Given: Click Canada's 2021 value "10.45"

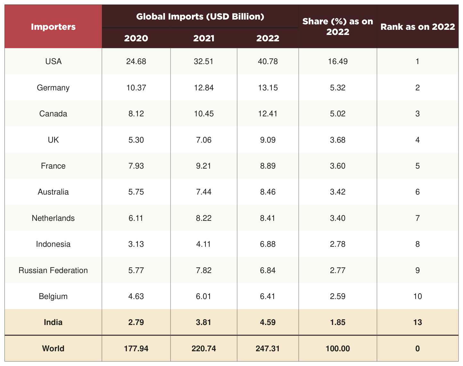Looking at the screenshot, I should (204, 113).
